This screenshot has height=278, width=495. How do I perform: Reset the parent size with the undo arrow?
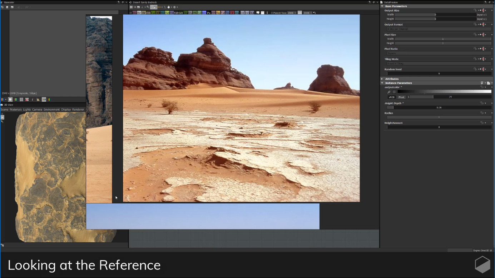[x=315, y=13]
